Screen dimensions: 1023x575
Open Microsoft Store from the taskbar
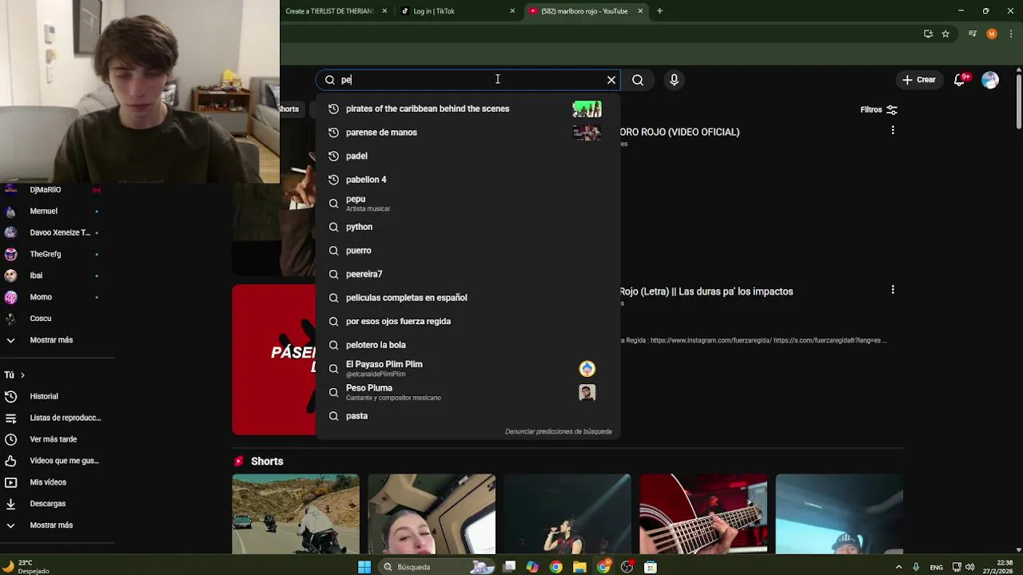(x=651, y=567)
